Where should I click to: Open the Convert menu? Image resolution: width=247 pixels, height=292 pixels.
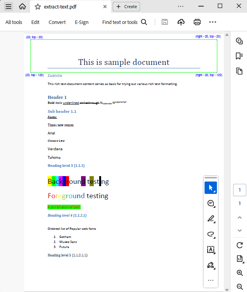pos(57,22)
